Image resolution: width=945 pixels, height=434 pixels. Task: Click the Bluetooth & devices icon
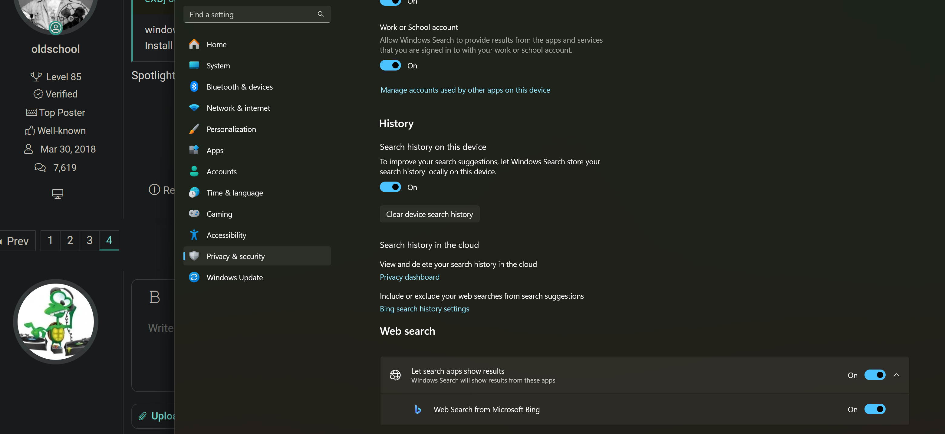(x=194, y=87)
